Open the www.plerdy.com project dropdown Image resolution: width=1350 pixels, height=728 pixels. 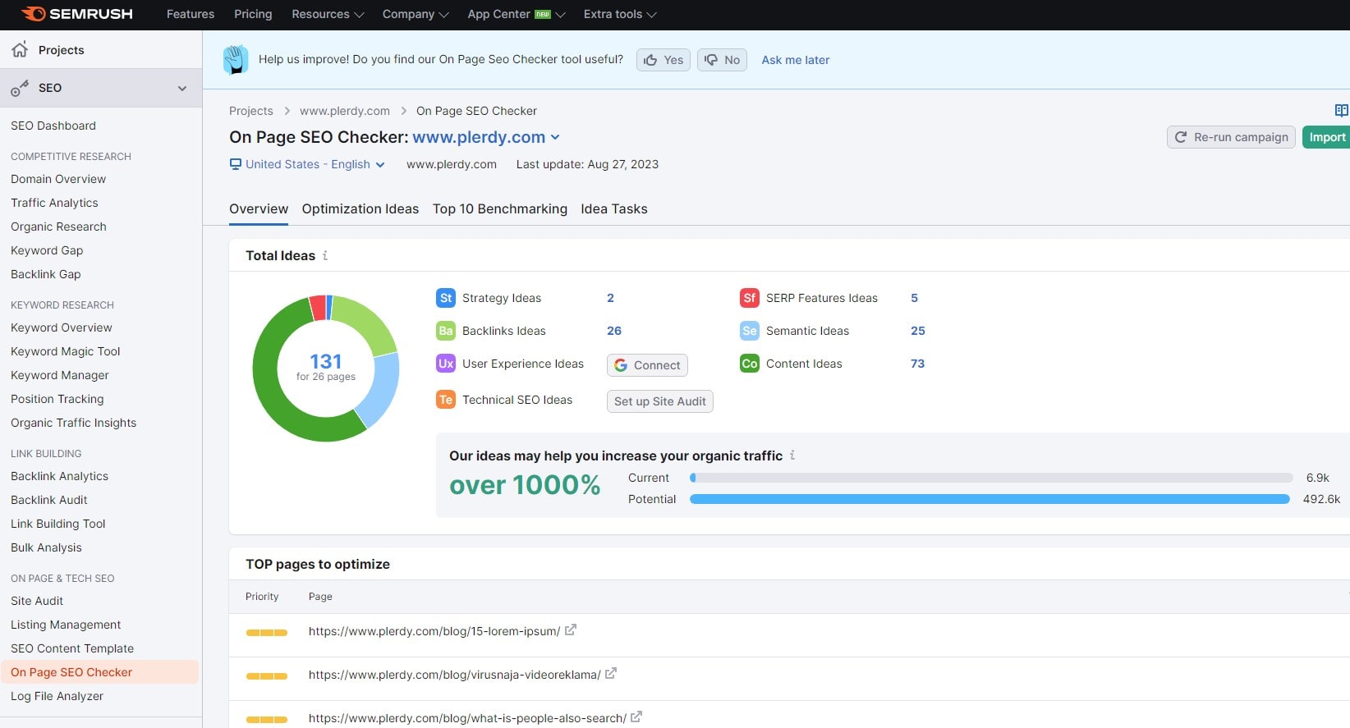[486, 137]
